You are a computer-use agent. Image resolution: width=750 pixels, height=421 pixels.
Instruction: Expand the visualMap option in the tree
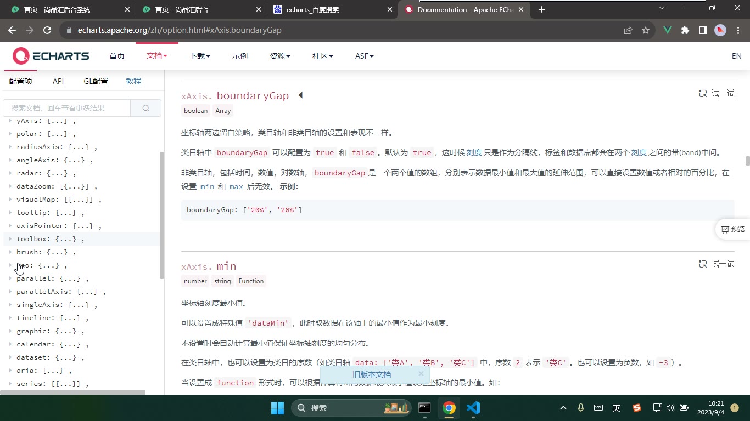[10, 200]
